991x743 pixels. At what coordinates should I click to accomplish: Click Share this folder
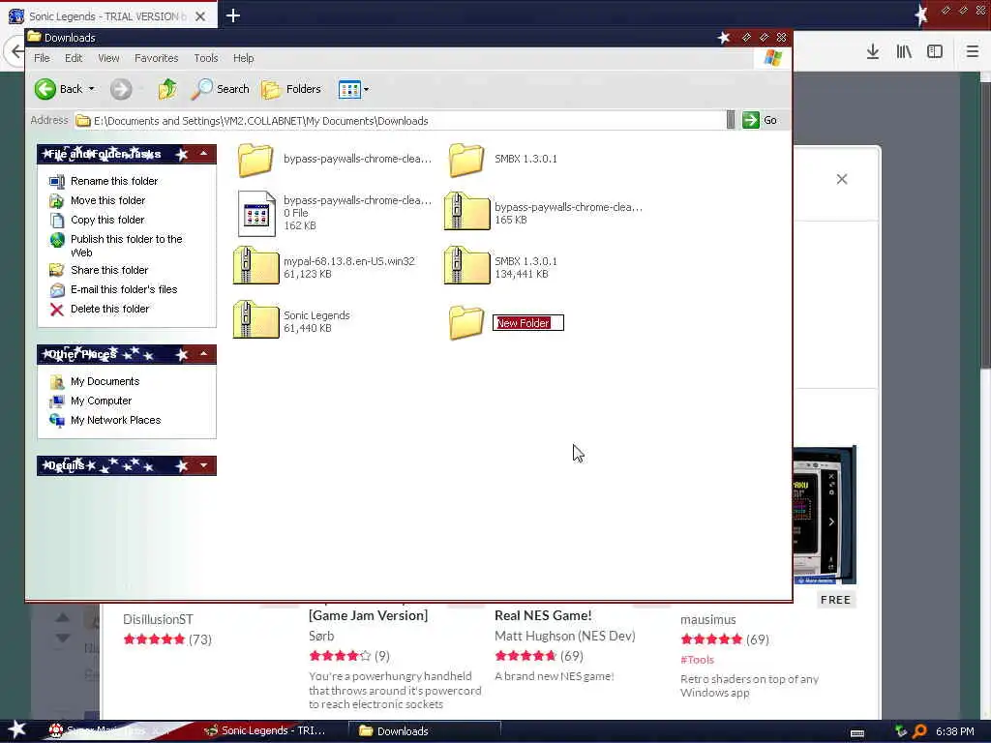click(x=108, y=270)
